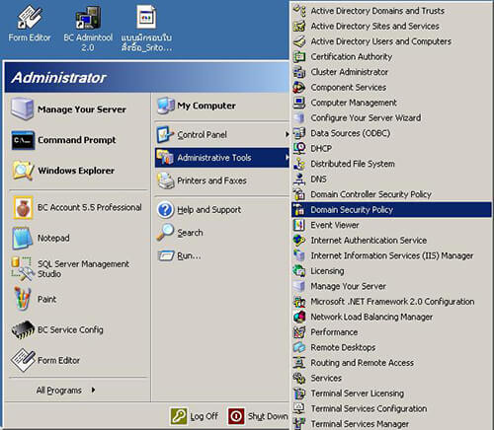The image size is (494, 430).
Task: Click the All Programs label
Action: [59, 391]
